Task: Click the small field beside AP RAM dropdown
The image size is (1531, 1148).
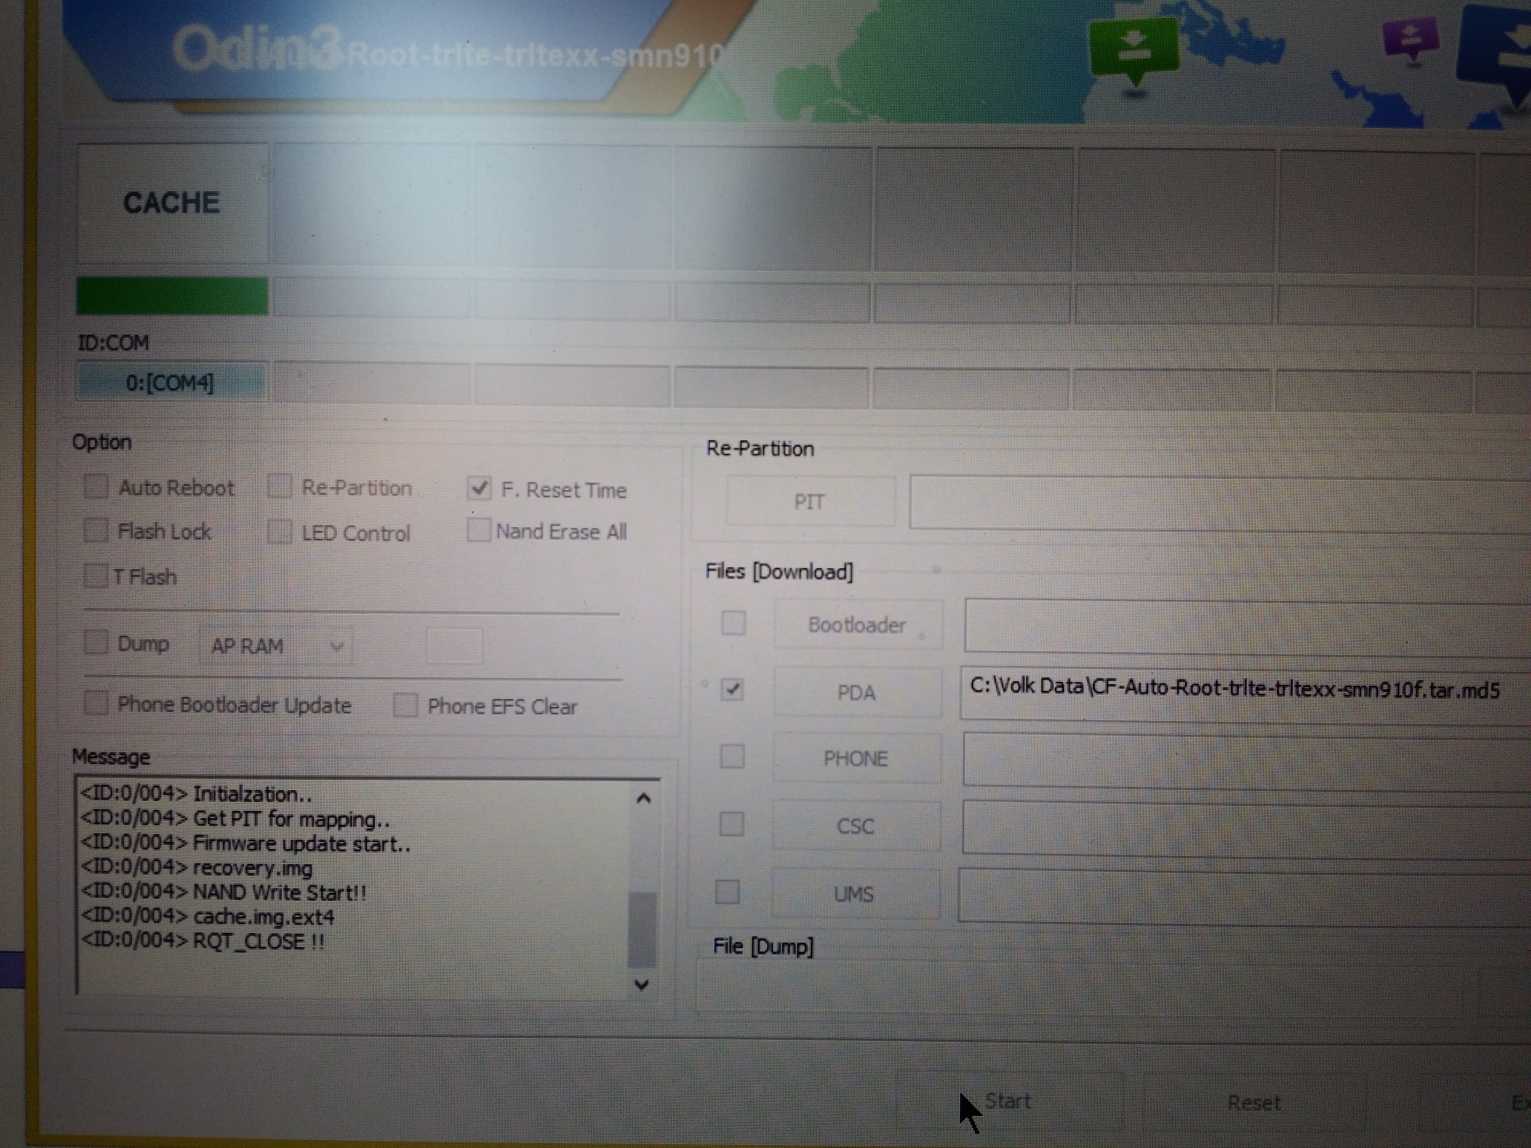Action: coord(455,646)
